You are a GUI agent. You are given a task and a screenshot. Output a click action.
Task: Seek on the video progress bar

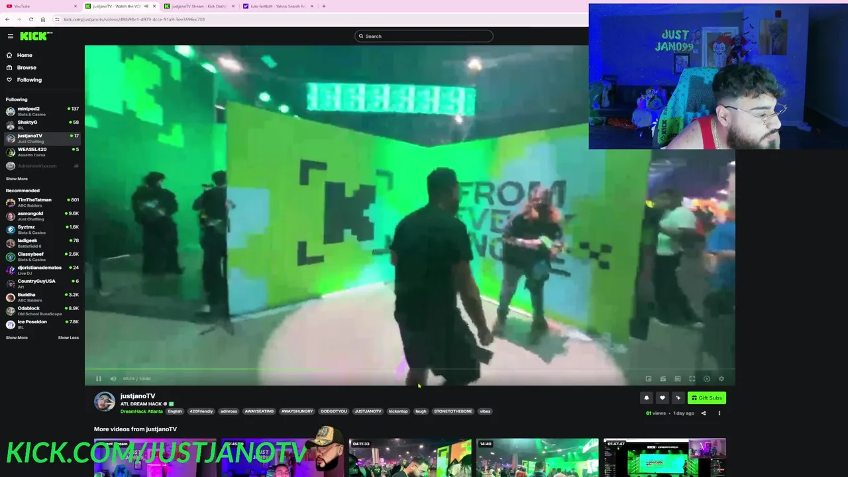point(409,370)
